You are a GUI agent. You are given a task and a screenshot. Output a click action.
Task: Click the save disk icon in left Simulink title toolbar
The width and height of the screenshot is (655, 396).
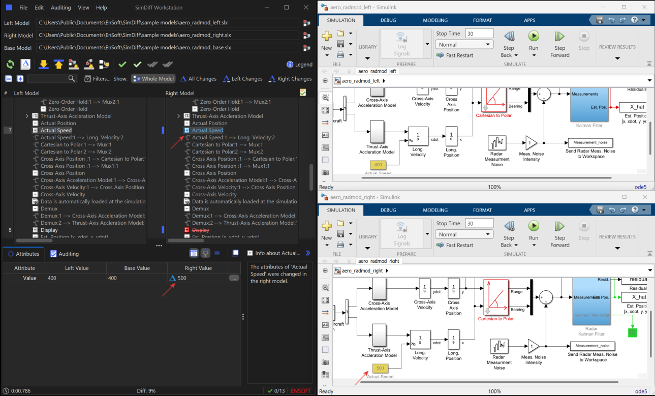coord(600,20)
